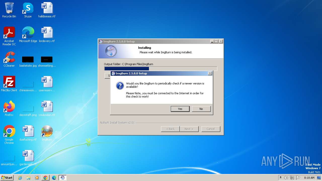
Task: Click No to decline update checks
Action: click(201, 109)
